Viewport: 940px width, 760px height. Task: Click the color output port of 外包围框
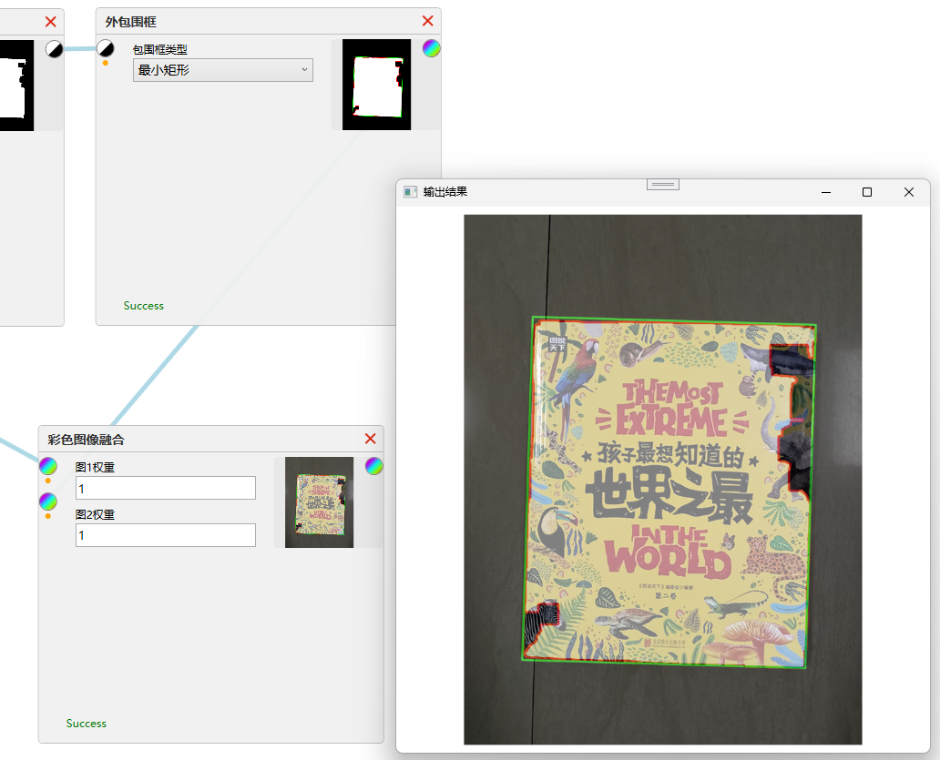coord(432,48)
